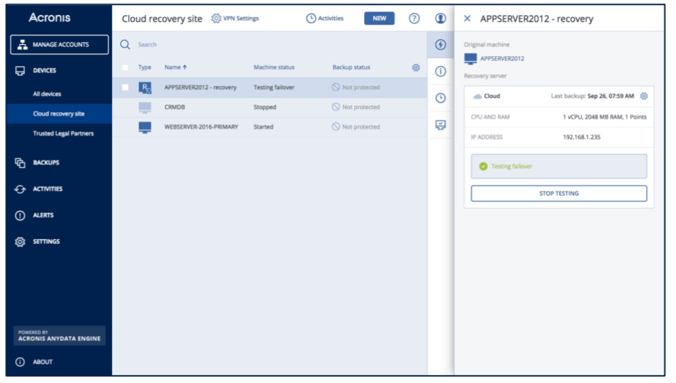
Task: Select the CRMDB row
Action: coord(270,107)
